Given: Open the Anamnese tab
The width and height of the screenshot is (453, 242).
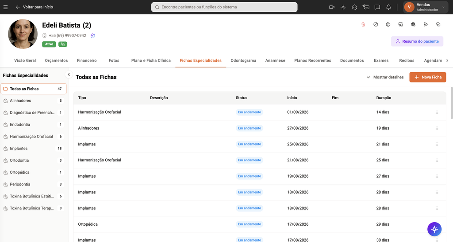Looking at the screenshot, I should 275,60.
